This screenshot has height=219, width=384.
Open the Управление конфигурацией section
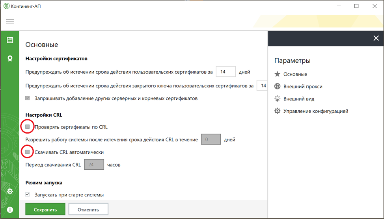(x=315, y=111)
